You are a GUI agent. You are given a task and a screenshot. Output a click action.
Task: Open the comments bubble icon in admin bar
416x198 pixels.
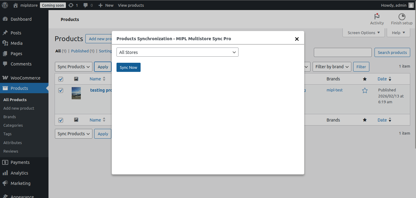click(86, 5)
